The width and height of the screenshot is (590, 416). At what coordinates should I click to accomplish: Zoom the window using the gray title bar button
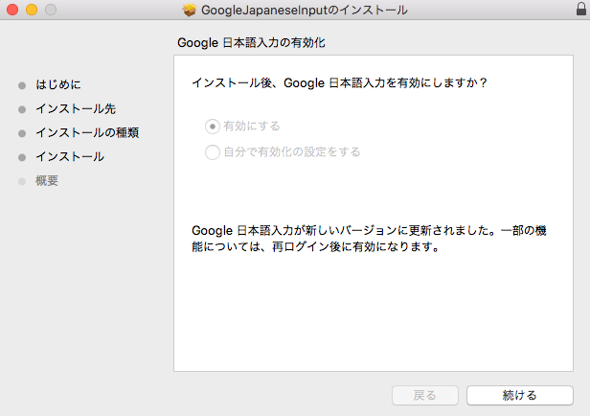[x=50, y=10]
